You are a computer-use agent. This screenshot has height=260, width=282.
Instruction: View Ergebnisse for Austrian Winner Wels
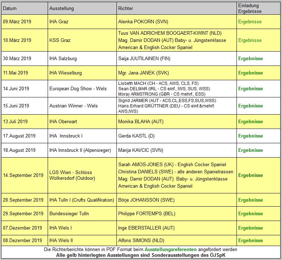[250, 106]
